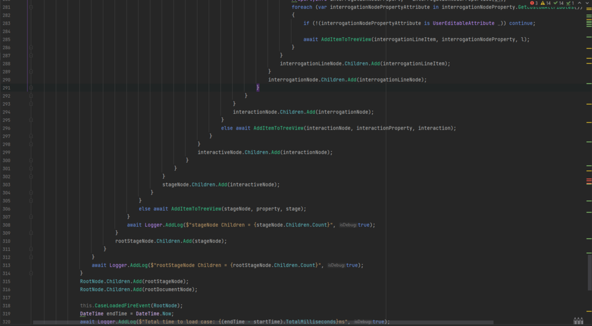The image size is (592, 326).
Task: Click the vertical scrollbar thumb on right edge
Action: click(x=590, y=273)
